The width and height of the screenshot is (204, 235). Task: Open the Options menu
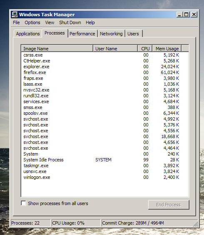coord(32,22)
